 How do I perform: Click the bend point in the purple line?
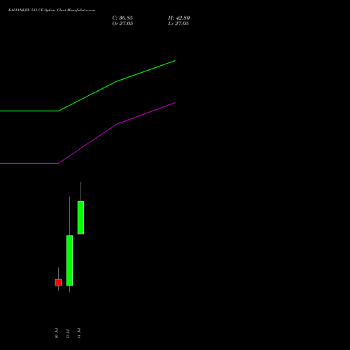point(58,163)
